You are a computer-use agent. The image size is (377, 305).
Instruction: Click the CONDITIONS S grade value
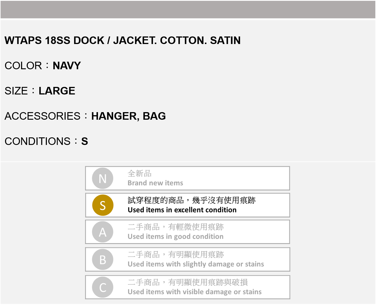pos(84,141)
